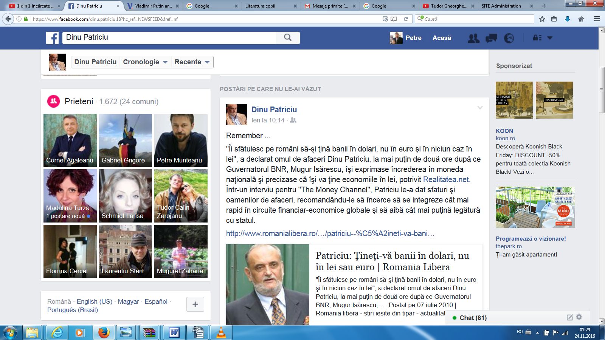Bookmark page with star icon
605x340 pixels.
(x=542, y=19)
